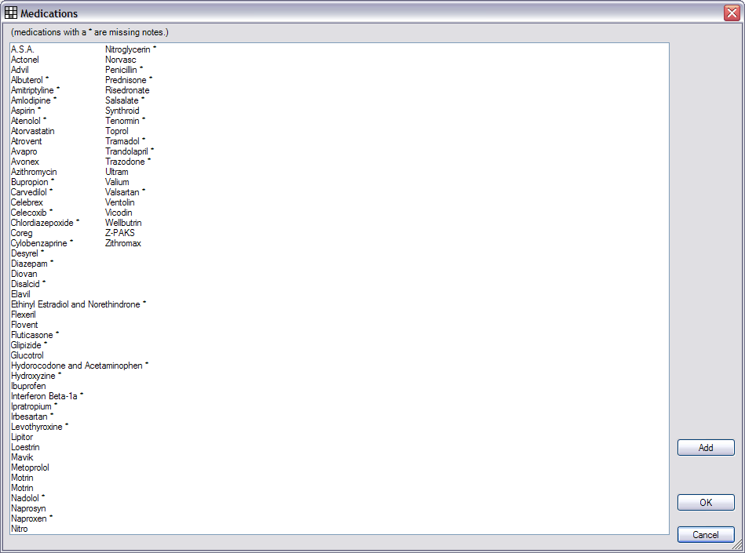Viewport: 745px width, 553px height.
Task: Choose Elavil in the list
Action: pos(20,294)
